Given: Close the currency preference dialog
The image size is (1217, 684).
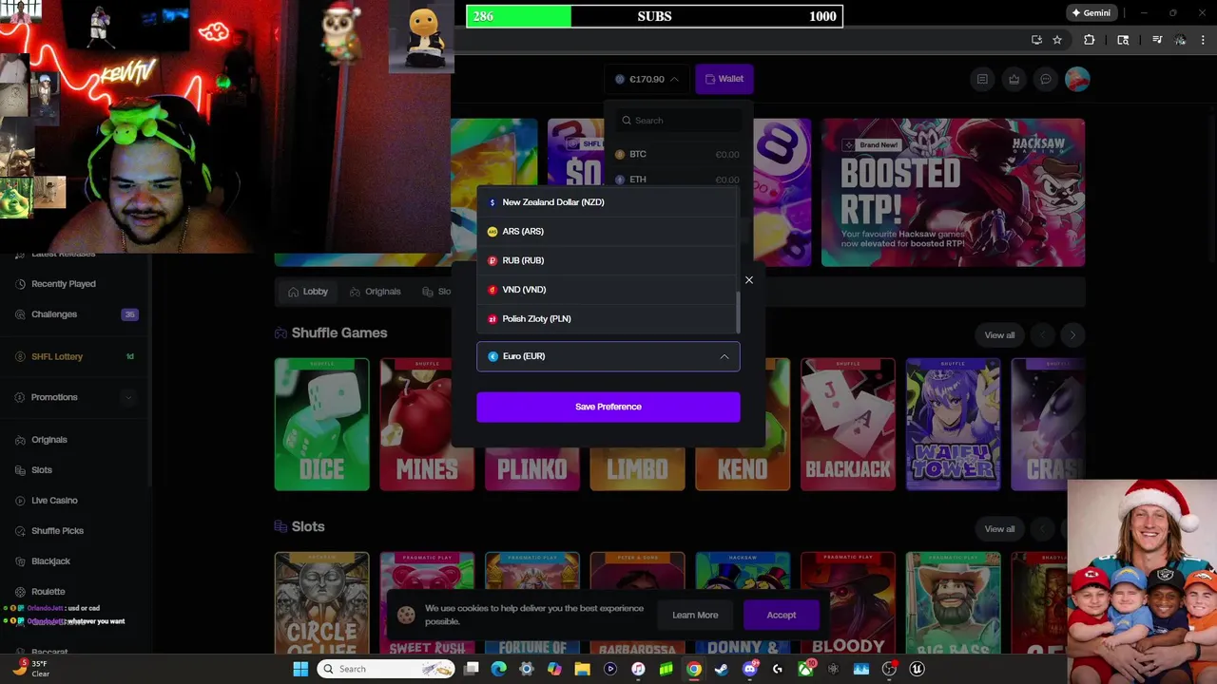Looking at the screenshot, I should pos(749,280).
